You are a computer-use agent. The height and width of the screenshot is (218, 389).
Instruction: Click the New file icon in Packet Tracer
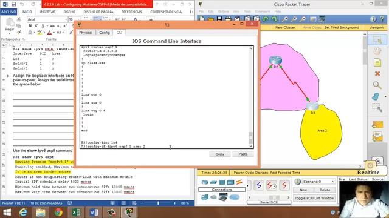coord(202,19)
